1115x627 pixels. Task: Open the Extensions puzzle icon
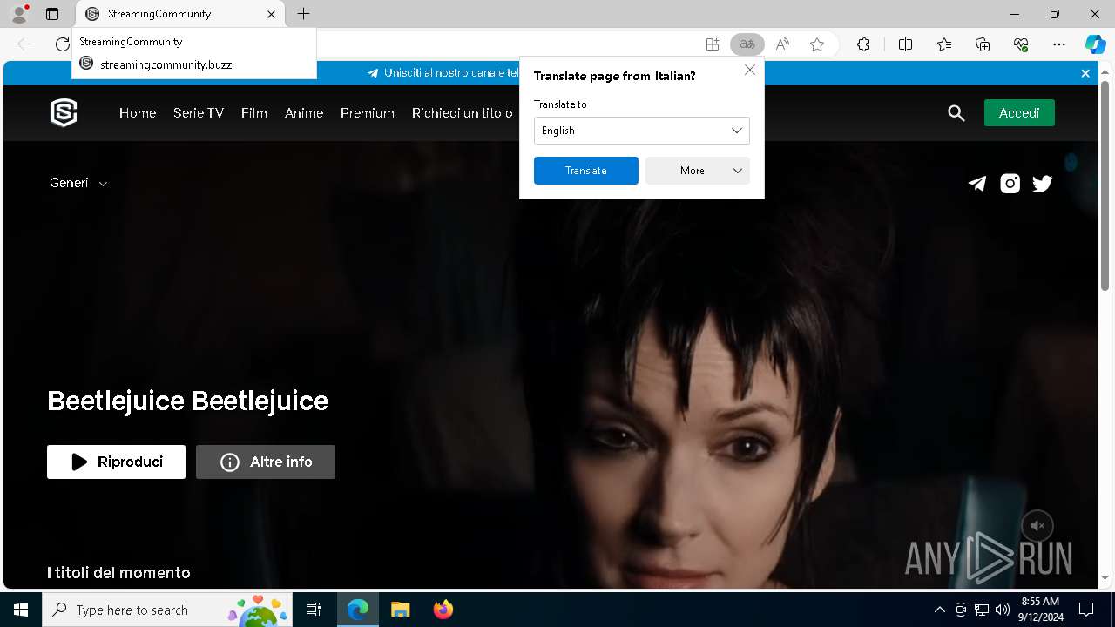tap(863, 44)
